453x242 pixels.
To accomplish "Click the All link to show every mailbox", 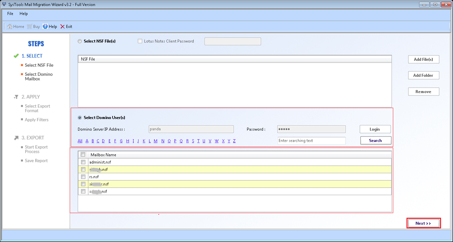I will [x=80, y=141].
